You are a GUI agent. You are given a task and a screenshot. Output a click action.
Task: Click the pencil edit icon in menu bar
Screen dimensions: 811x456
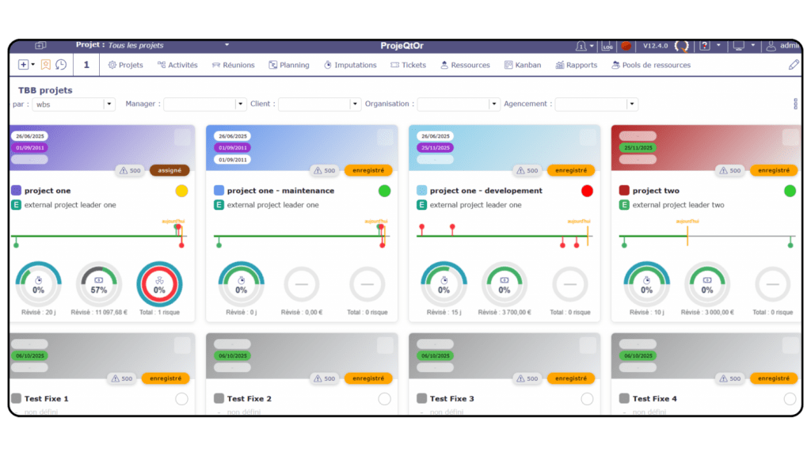click(x=794, y=65)
